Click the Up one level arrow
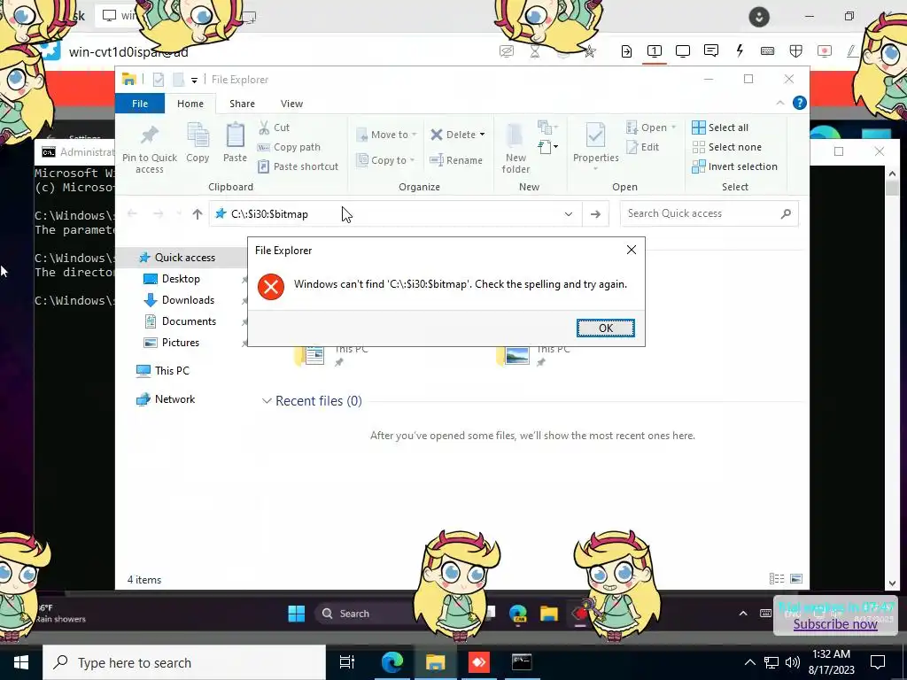 (198, 214)
